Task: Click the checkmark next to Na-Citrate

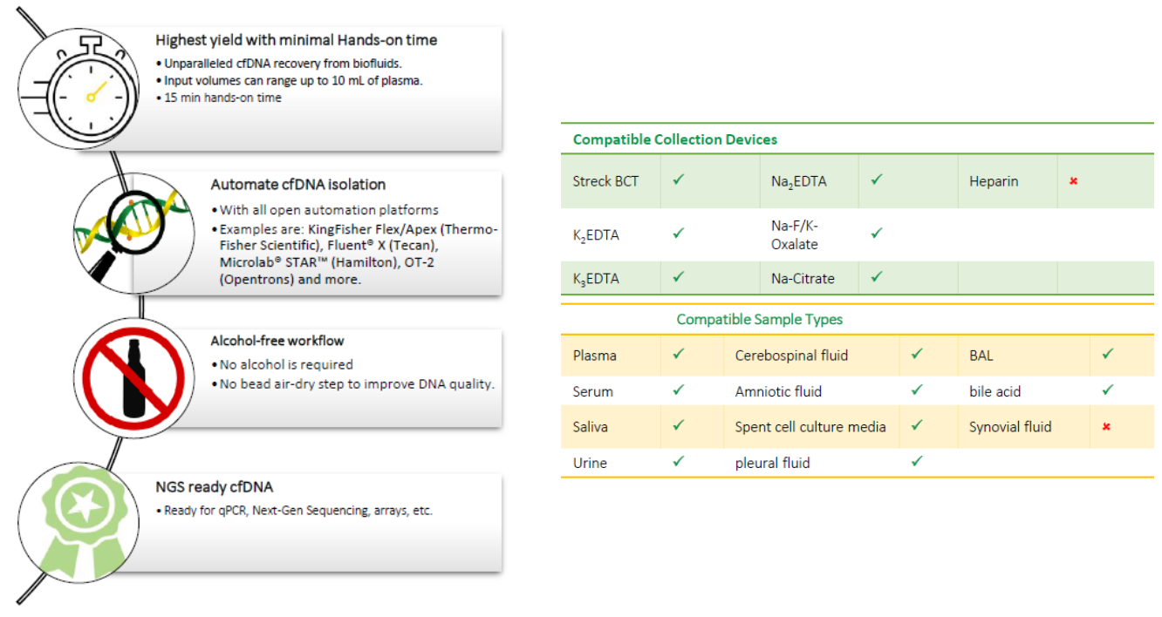Action: tap(877, 277)
